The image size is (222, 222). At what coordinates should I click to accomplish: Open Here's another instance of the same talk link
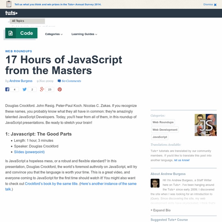[71, 186]
